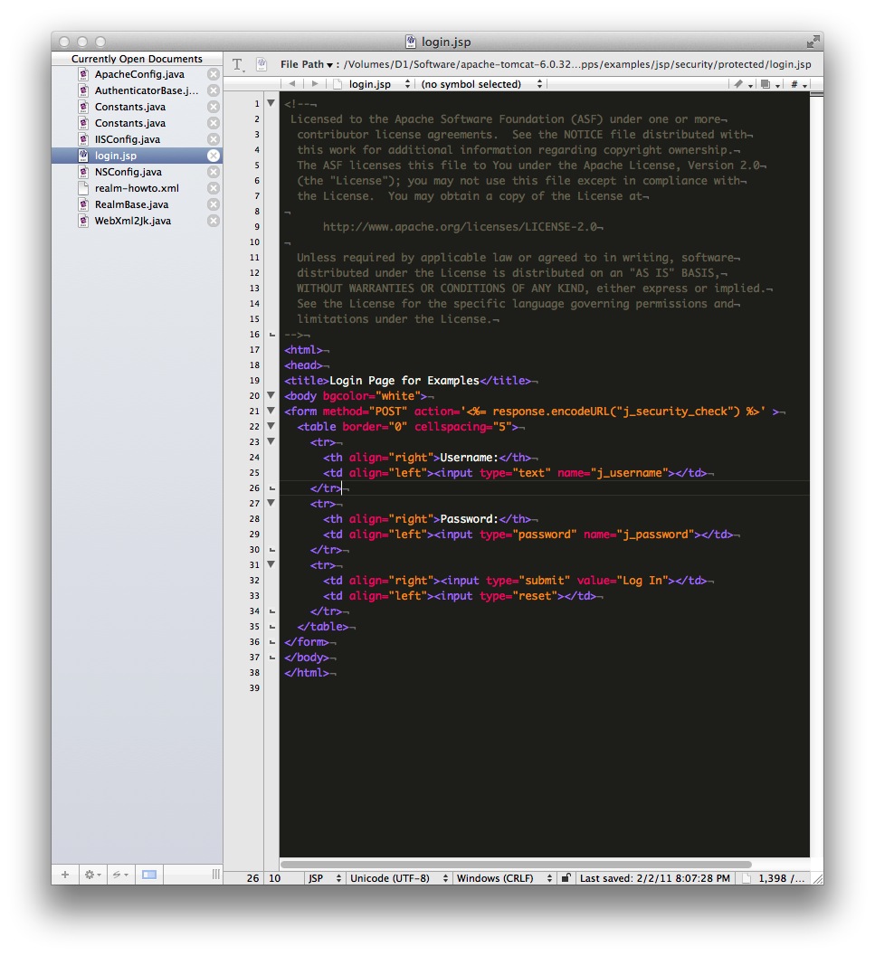Close the AuthenticatorBase document
The width and height of the screenshot is (875, 956).
coord(213,90)
